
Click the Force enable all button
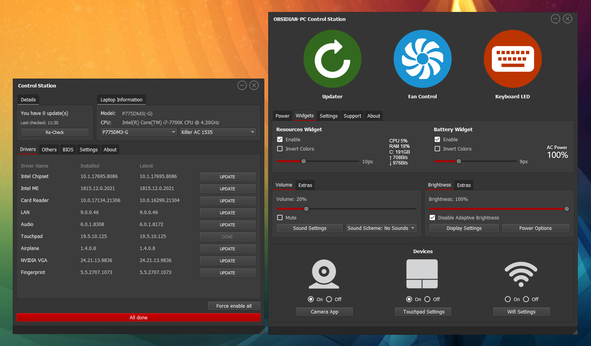(x=234, y=306)
